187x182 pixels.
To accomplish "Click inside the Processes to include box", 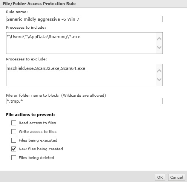I will (81, 43).
